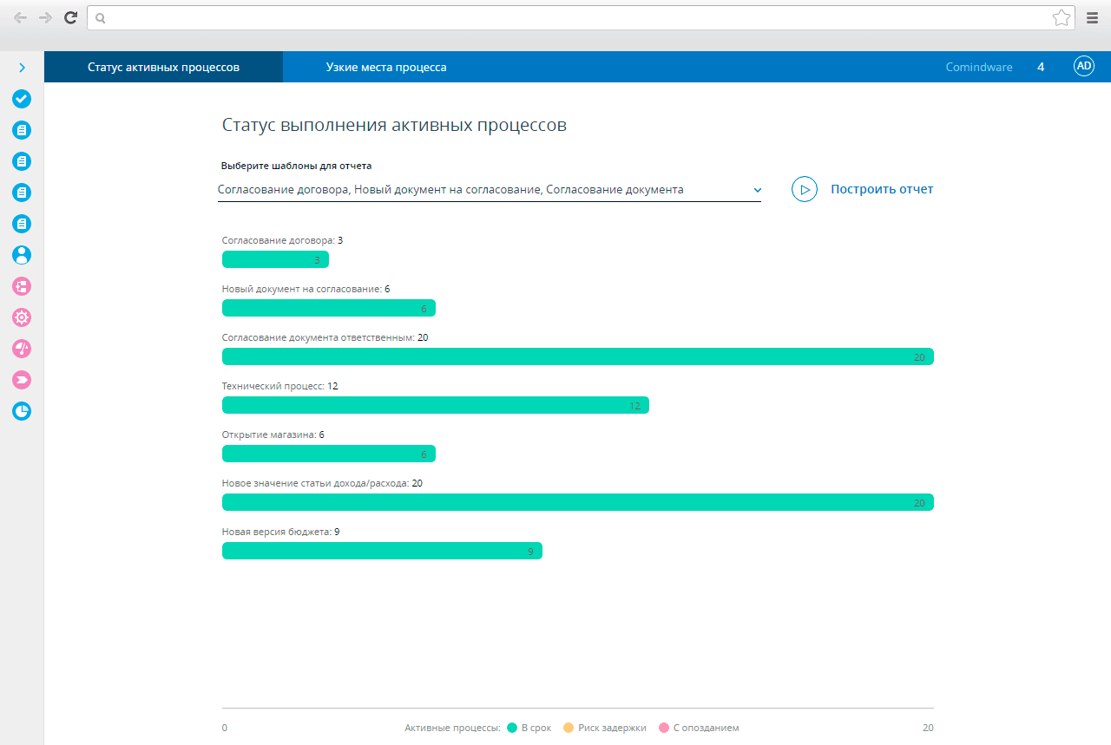1111x745 pixels.
Task: Click the green В срок legend dot
Action: [512, 728]
